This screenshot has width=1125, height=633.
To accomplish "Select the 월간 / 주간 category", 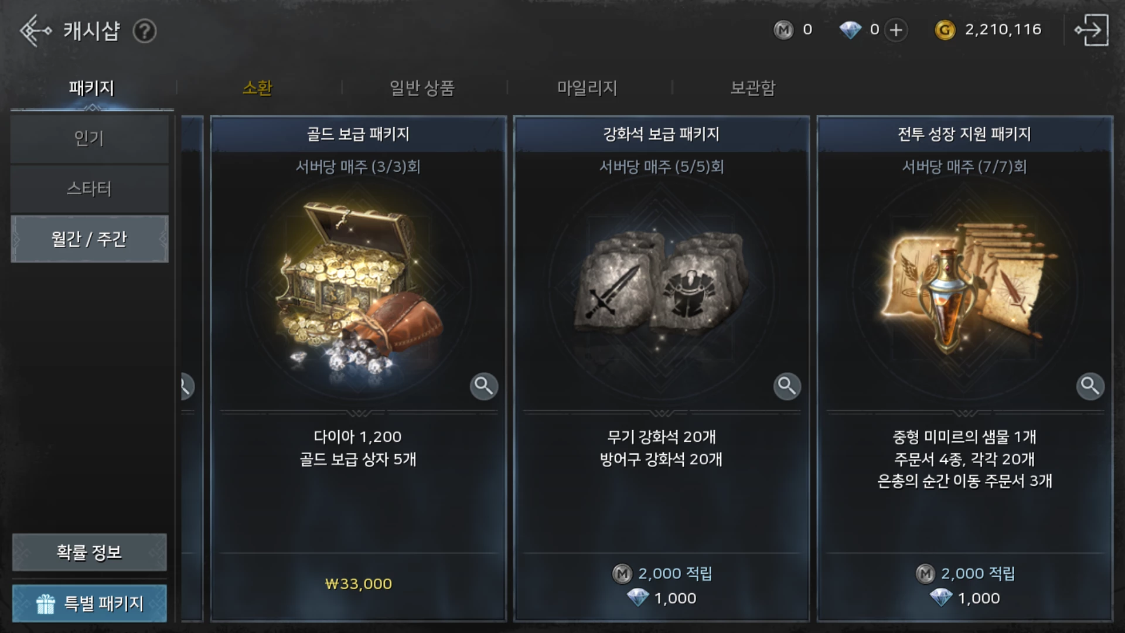I will coord(89,239).
